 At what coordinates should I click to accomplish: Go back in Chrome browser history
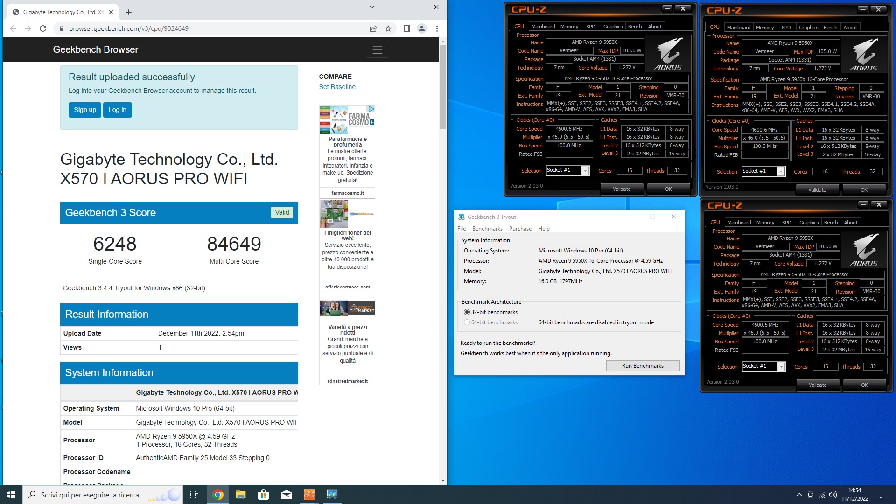click(x=13, y=28)
